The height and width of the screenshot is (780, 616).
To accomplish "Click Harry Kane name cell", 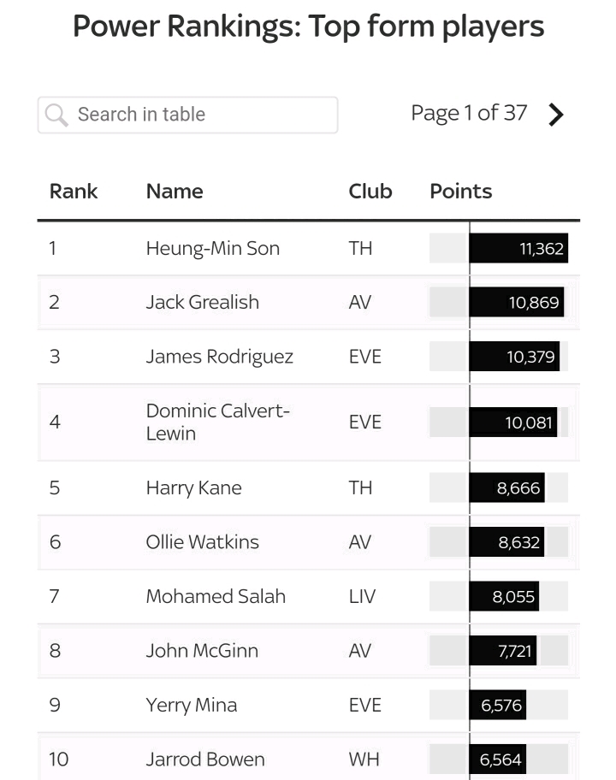I will pyautogui.click(x=194, y=487).
